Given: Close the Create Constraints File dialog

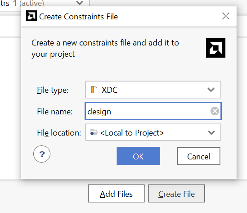Looking at the screenshot, I should pos(225,16).
